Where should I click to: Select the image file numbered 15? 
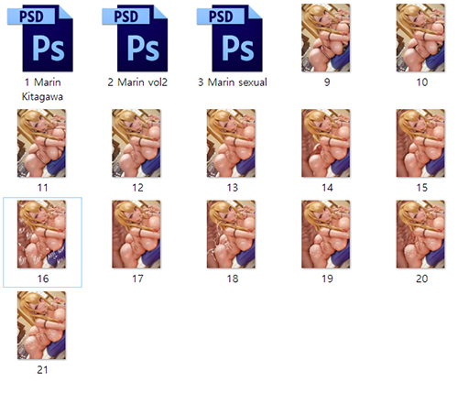click(x=420, y=143)
